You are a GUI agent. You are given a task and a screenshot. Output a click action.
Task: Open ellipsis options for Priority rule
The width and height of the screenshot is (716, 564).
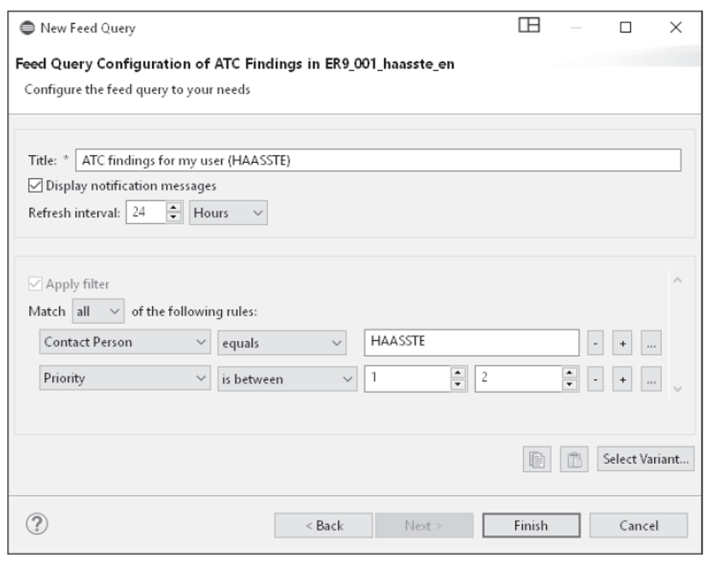coord(652,379)
